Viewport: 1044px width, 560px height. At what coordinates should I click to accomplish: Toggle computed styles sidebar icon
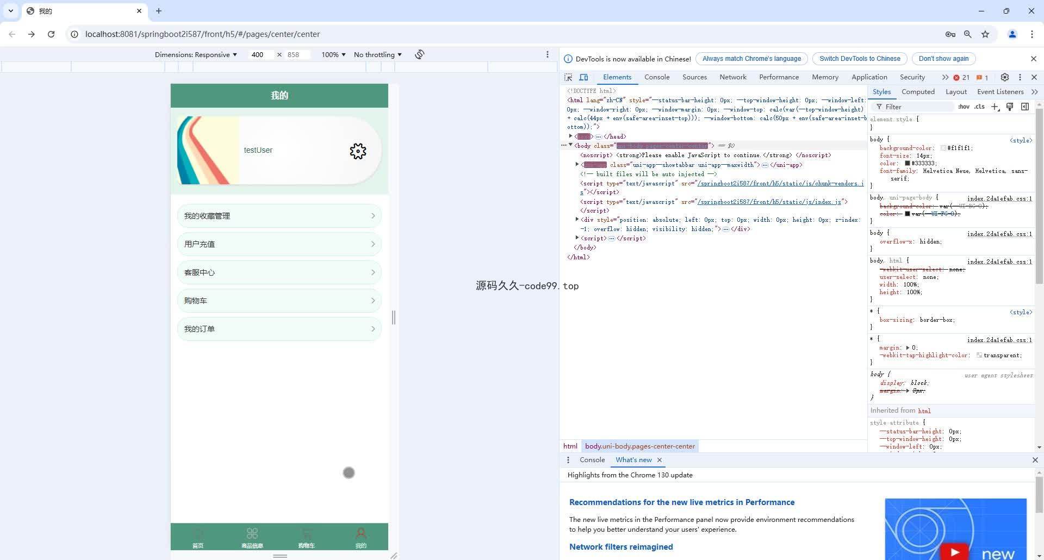(x=1025, y=107)
